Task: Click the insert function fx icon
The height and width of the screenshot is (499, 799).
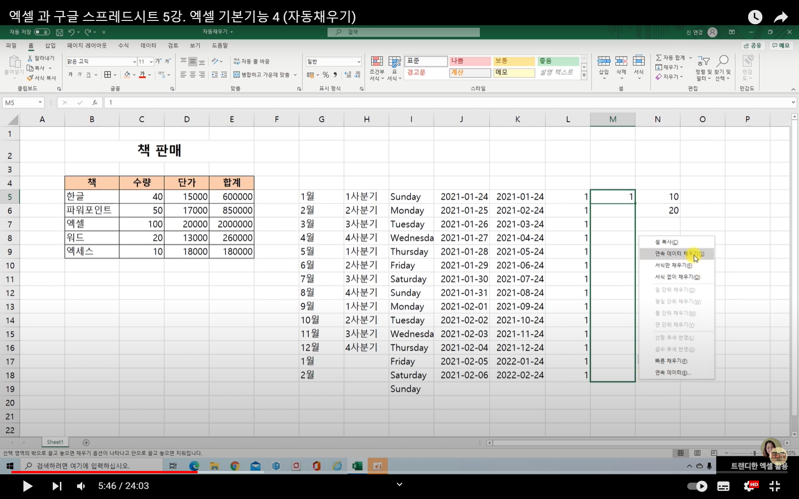Action: (x=95, y=103)
